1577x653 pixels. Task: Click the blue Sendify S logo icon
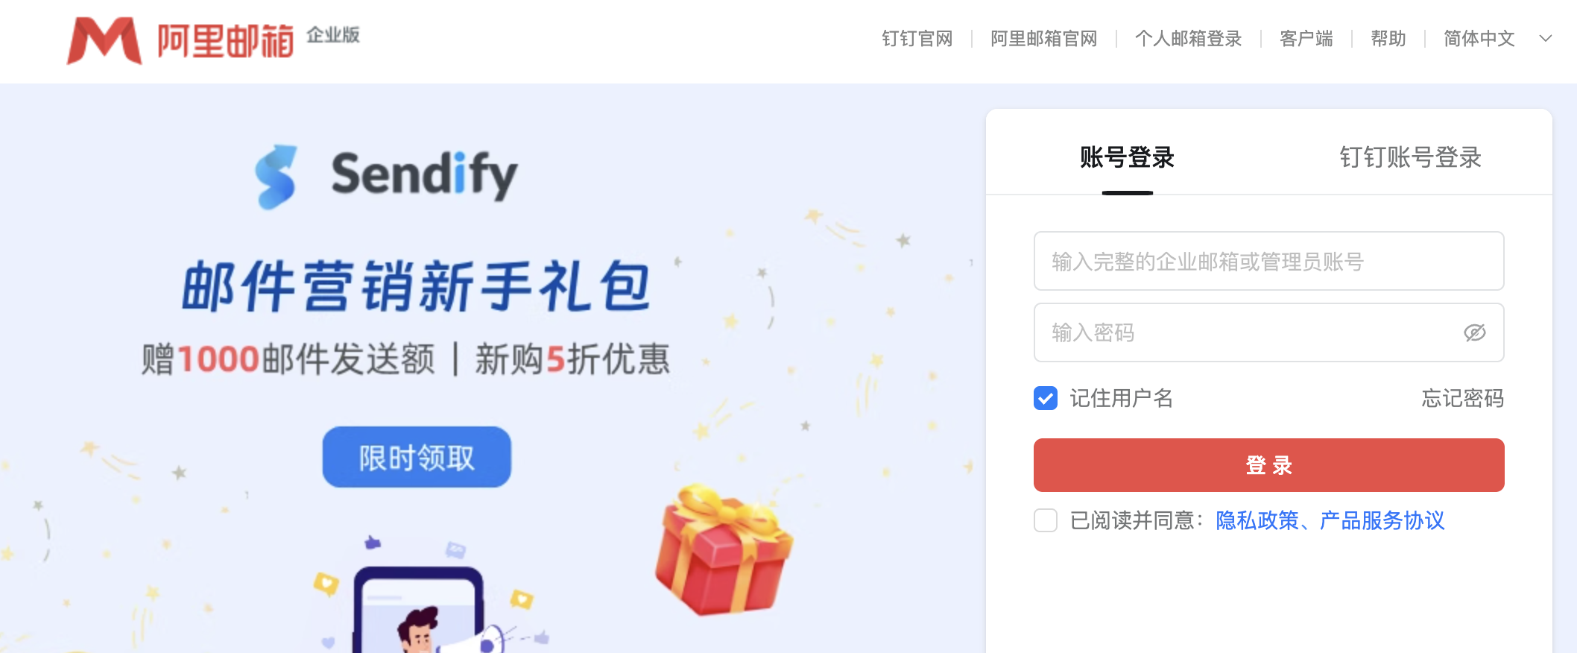276,177
